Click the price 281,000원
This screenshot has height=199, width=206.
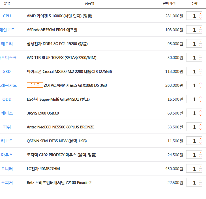174,16
